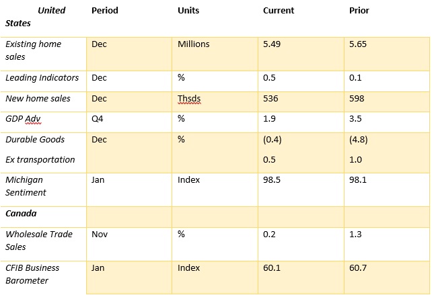The image size is (432, 295).
Task: Select the "Ex transportation" text
Action: click(x=40, y=160)
